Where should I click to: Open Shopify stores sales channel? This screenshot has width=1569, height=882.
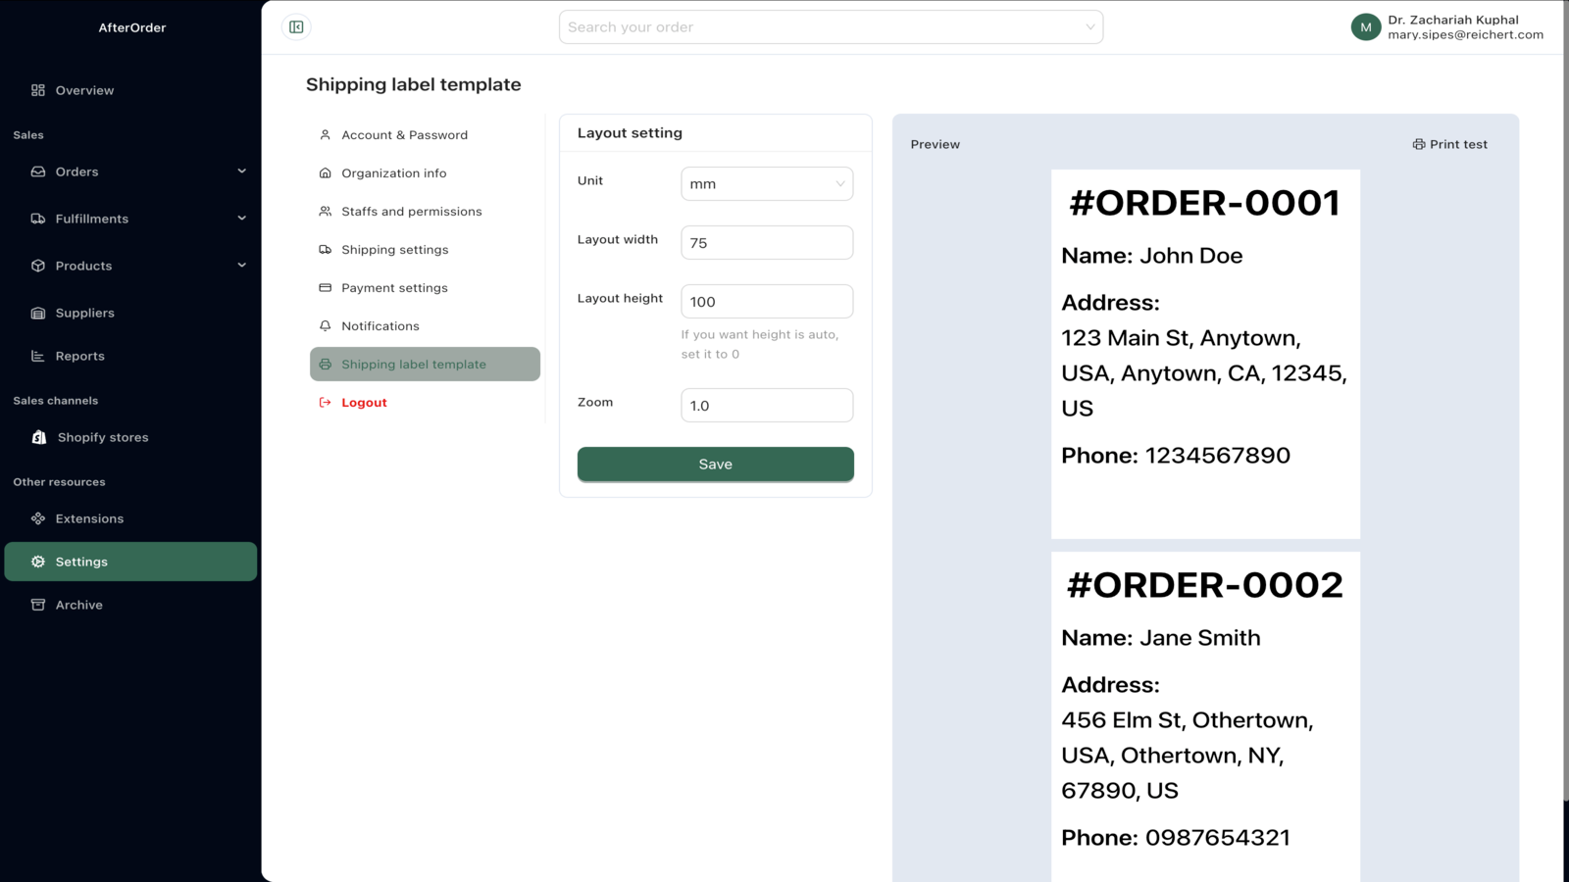pyautogui.click(x=130, y=437)
